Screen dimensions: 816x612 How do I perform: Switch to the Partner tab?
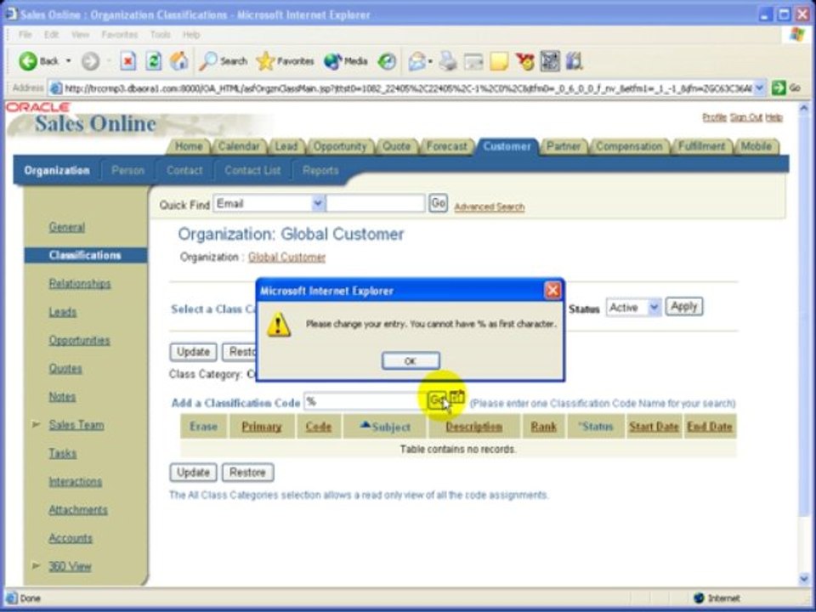[x=563, y=147]
